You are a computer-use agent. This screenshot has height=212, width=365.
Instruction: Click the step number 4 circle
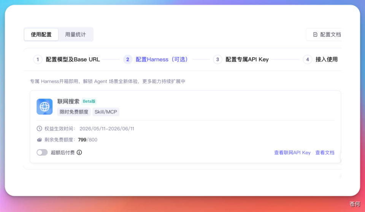[308, 60]
